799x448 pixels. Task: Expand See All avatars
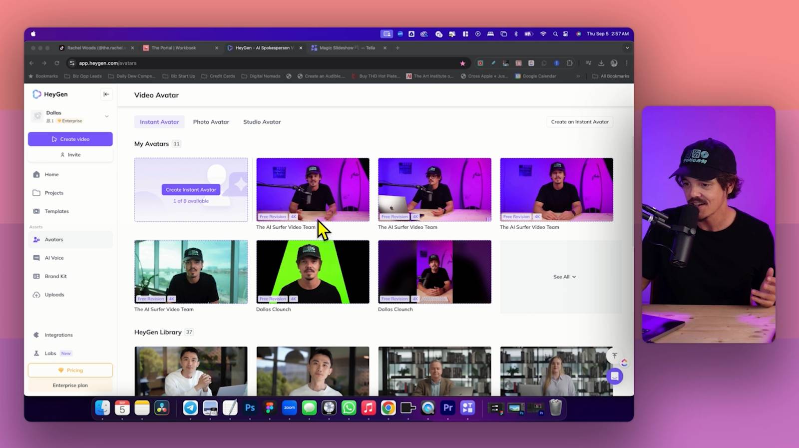(x=564, y=277)
